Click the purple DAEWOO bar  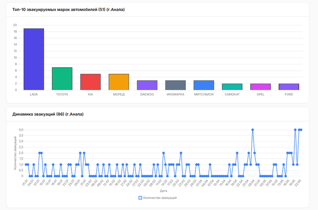click(147, 85)
